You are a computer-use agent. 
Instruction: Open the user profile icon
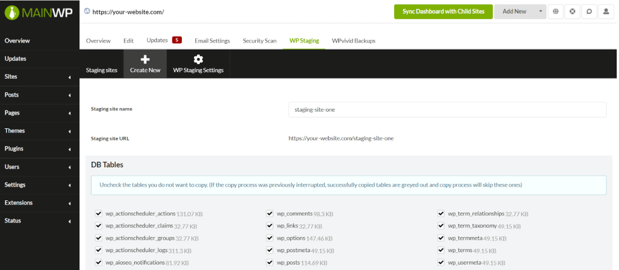[x=606, y=11]
